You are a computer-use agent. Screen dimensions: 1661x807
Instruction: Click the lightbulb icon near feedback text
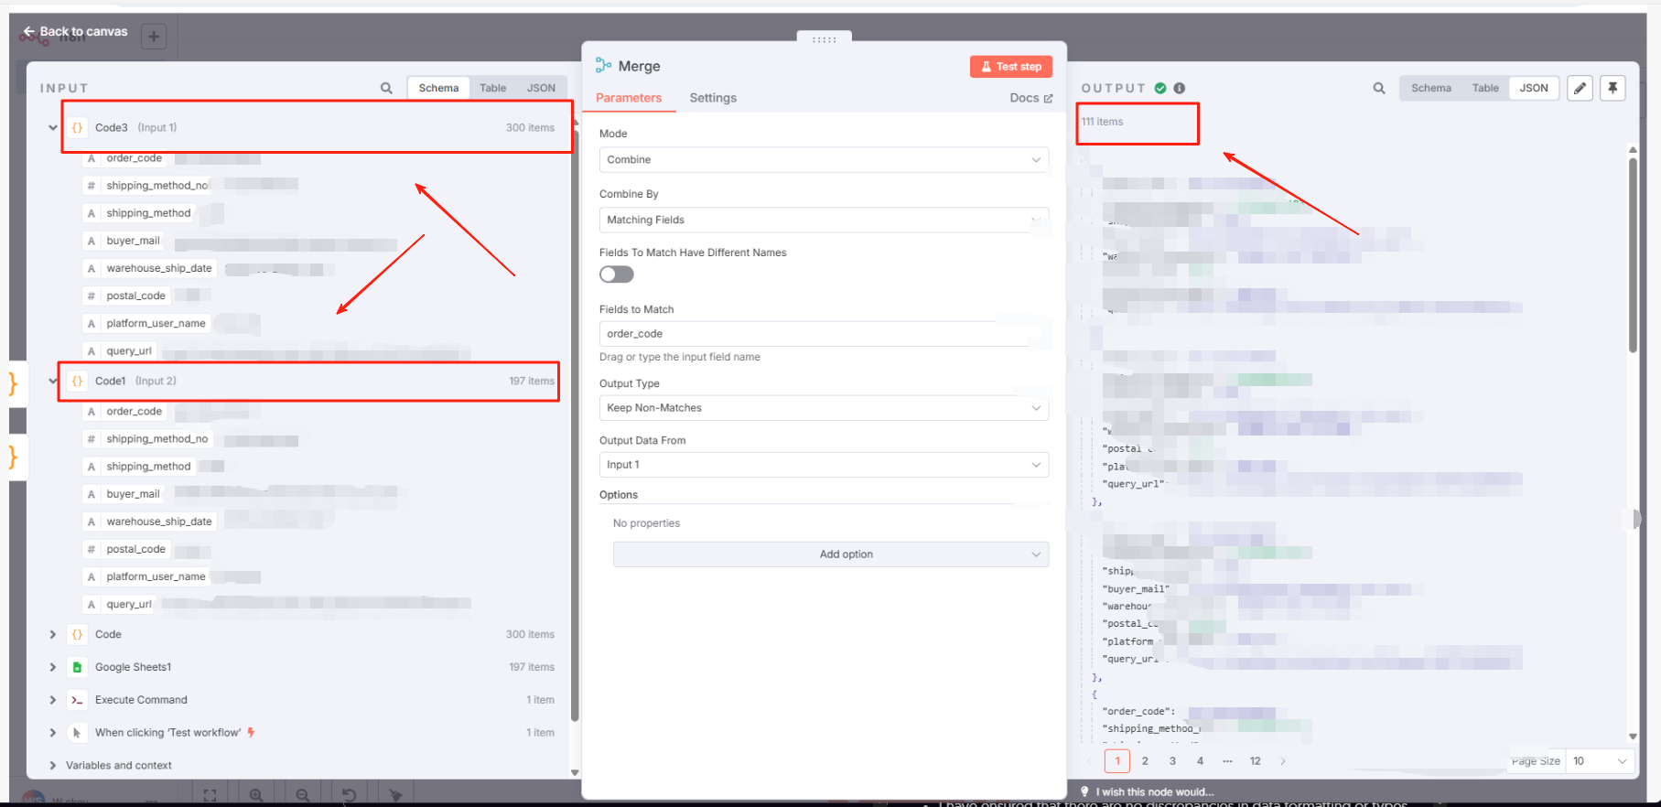point(1084,791)
